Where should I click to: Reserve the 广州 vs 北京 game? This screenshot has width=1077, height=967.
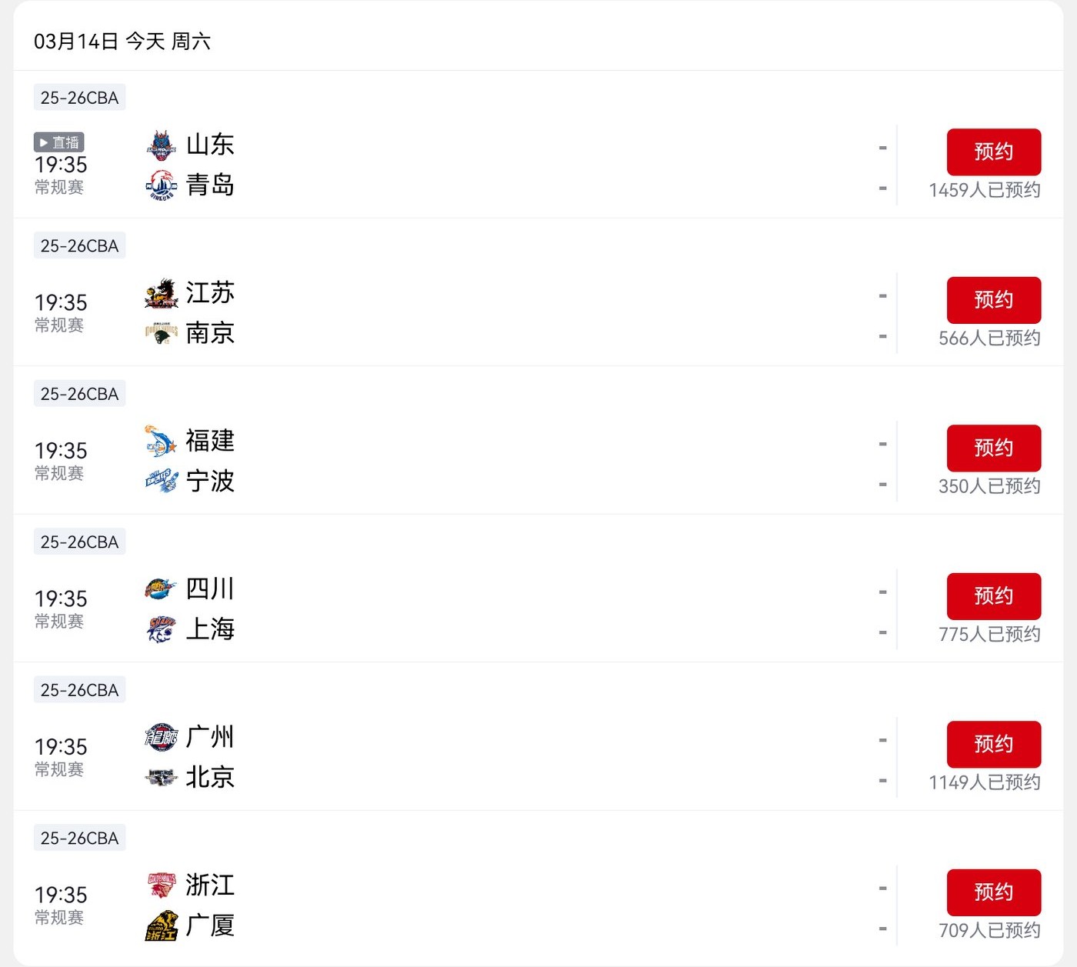[993, 744]
